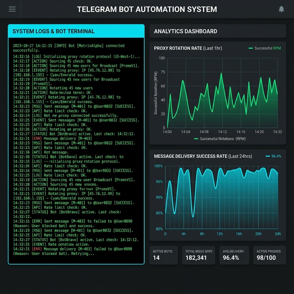294x294 pixels.
Task: Click the 14:12 x-axis label
Action: pyautogui.click(x=223, y=132)
